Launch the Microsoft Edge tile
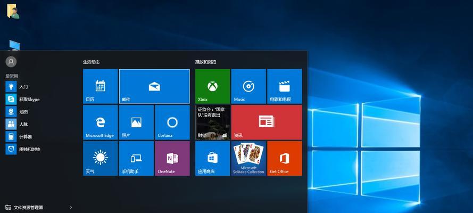 100,122
